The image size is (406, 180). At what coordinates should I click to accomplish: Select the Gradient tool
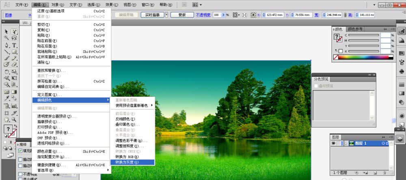14,92
